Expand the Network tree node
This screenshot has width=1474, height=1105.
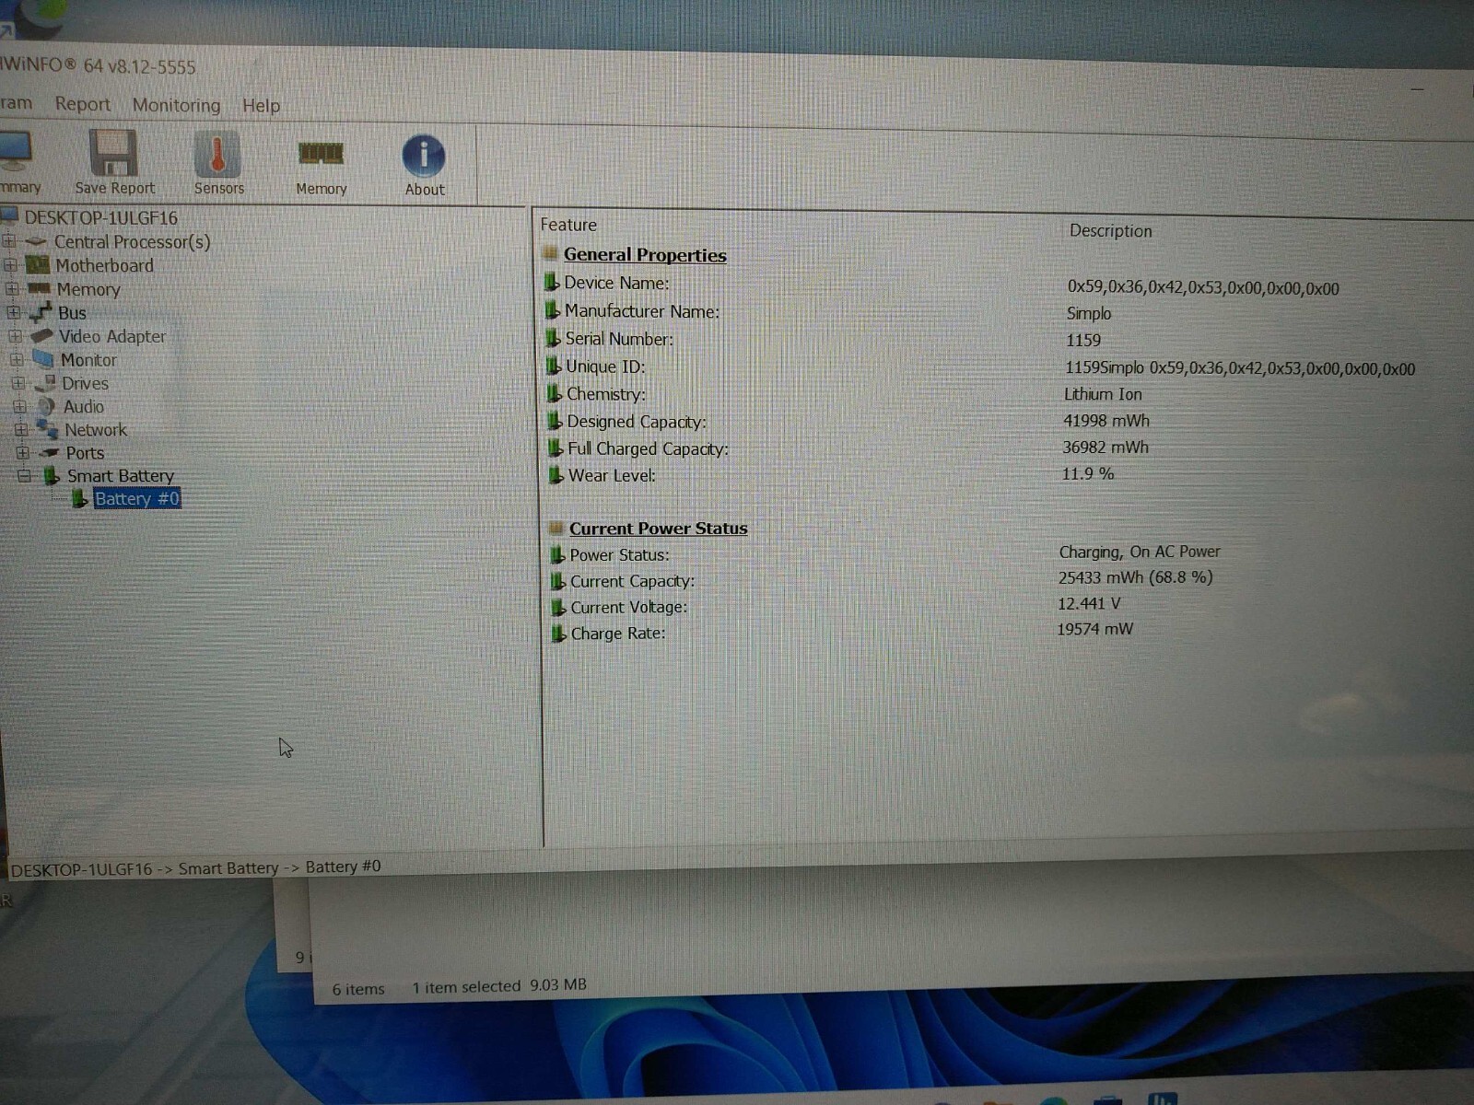click(21, 429)
